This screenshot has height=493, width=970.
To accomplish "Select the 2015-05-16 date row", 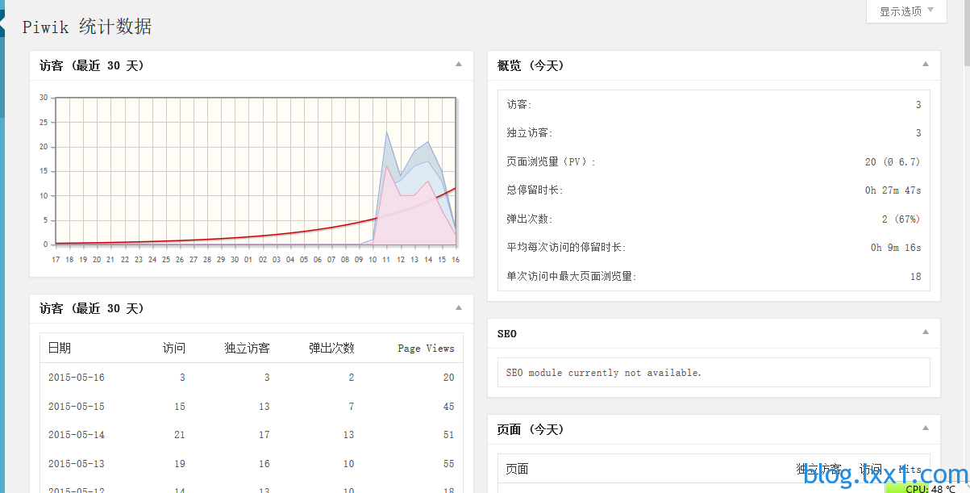I will [x=76, y=378].
